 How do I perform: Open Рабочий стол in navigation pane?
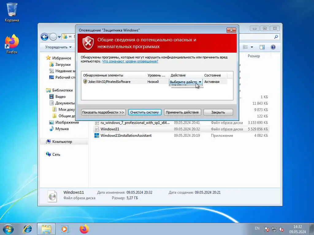coord(62,77)
